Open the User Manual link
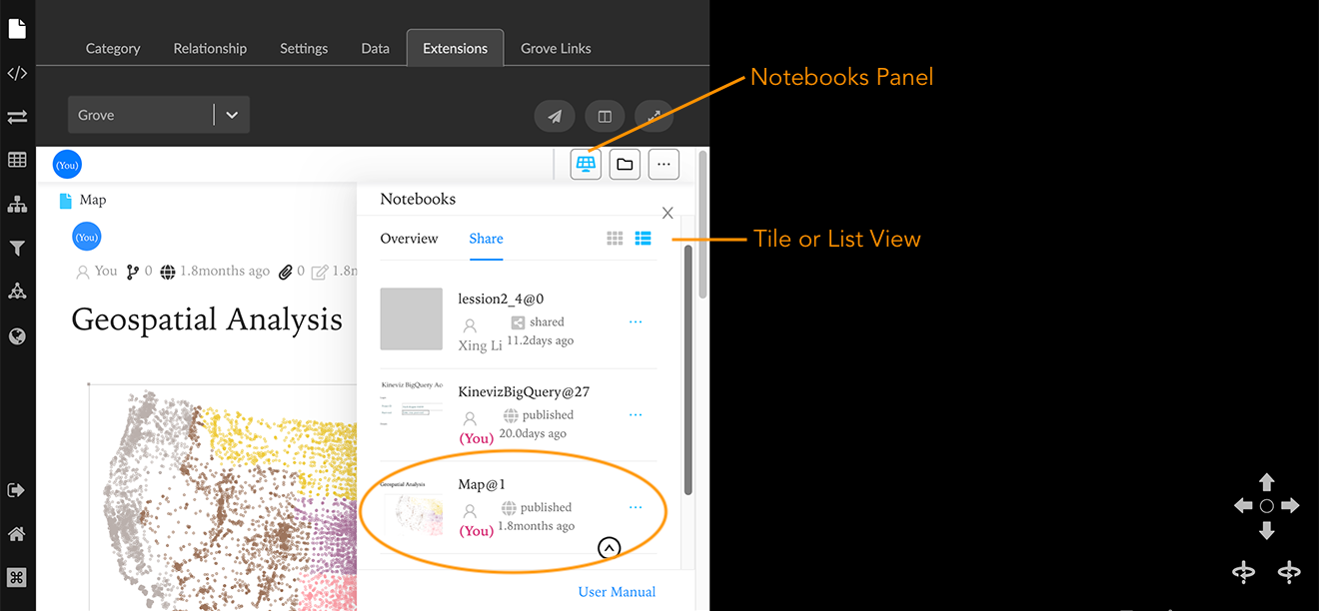Viewport: 1319px width, 611px height. click(x=617, y=591)
